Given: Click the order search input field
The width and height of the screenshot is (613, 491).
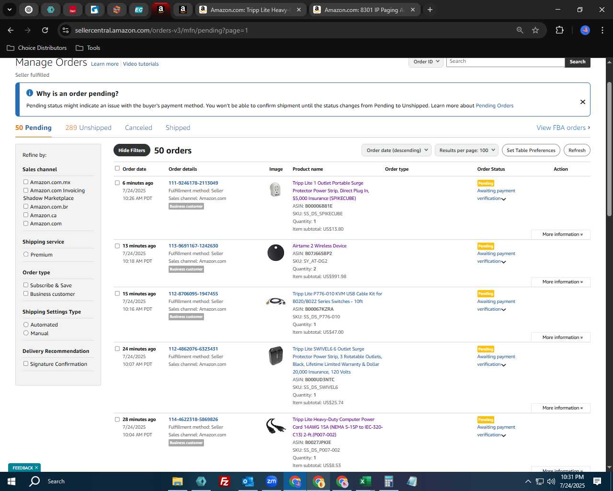Looking at the screenshot, I should point(505,62).
